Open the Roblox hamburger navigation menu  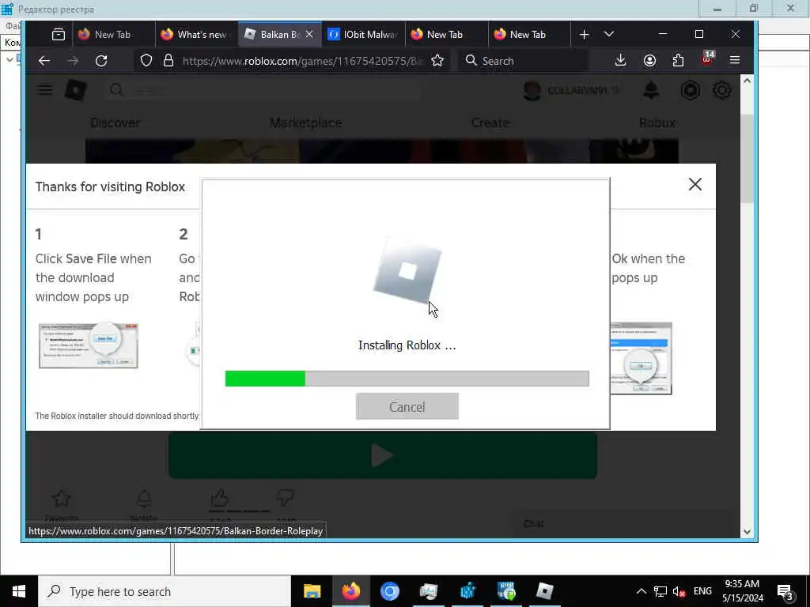tap(45, 90)
